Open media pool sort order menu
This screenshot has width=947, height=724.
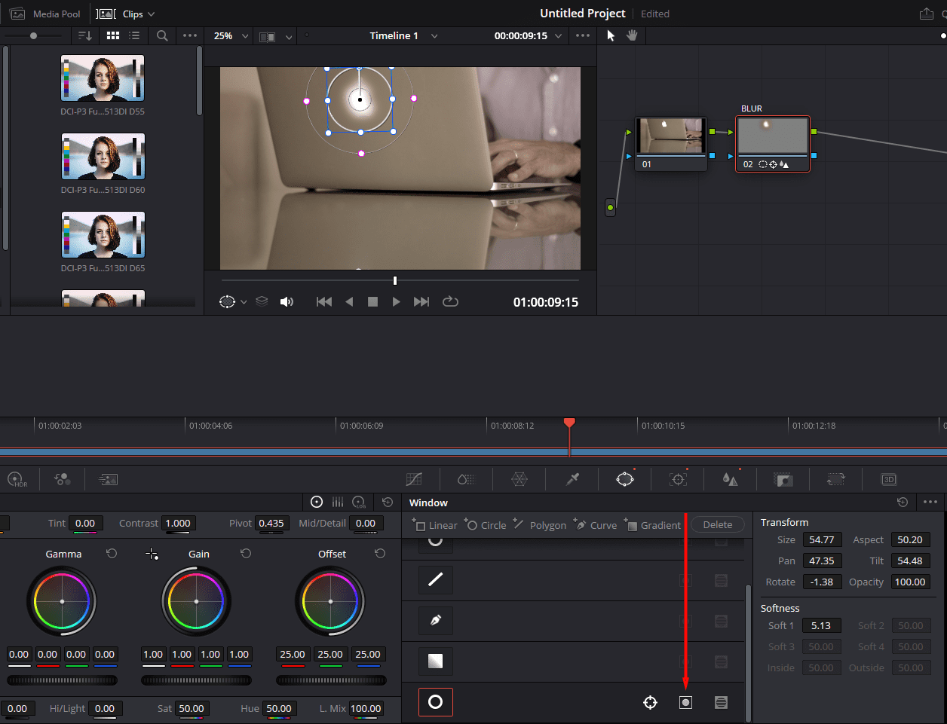pos(85,35)
